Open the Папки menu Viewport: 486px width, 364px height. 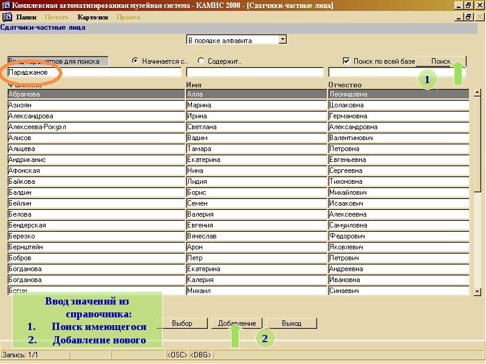[x=26, y=17]
